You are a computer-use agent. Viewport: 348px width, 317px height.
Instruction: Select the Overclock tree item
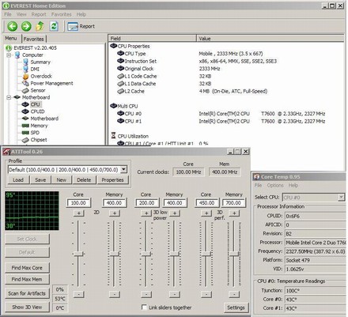41,76
